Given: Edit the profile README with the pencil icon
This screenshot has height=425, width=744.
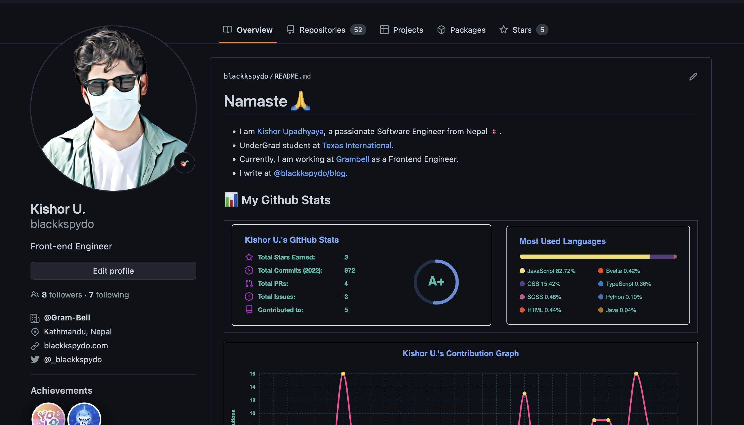Looking at the screenshot, I should (x=693, y=76).
